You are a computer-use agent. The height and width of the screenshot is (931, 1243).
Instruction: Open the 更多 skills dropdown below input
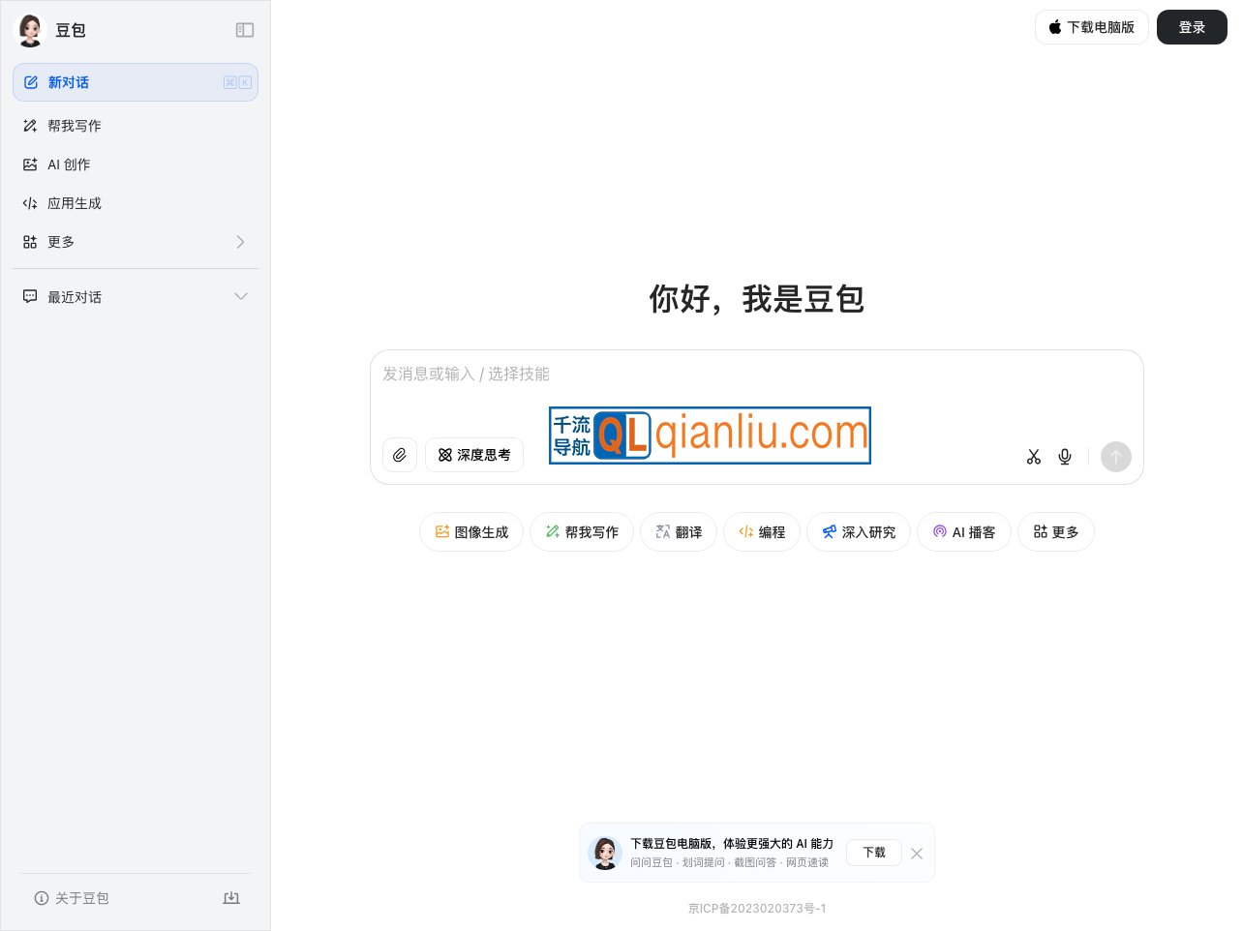pos(1055,531)
